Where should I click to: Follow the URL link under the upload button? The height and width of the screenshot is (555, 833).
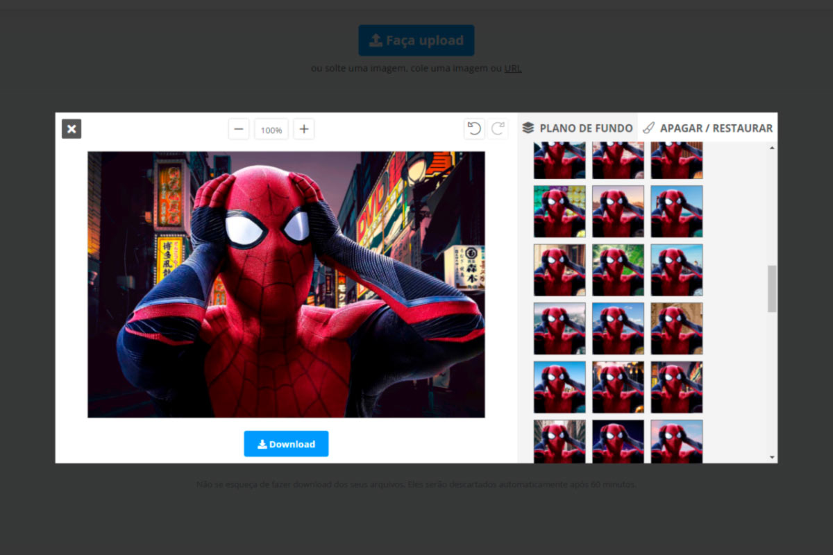click(513, 68)
